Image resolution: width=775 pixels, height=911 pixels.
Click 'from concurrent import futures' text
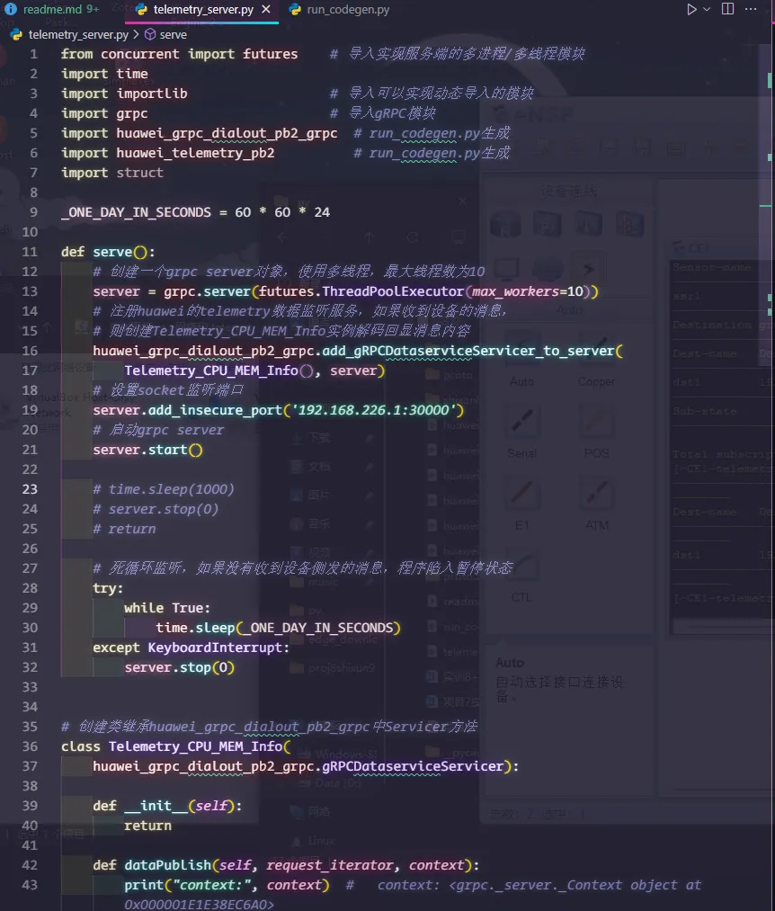[x=180, y=54]
